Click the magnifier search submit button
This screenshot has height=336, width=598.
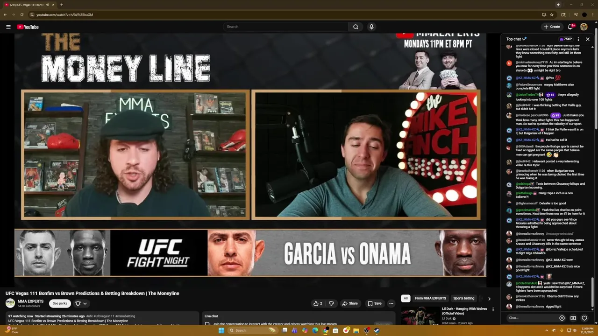356,27
